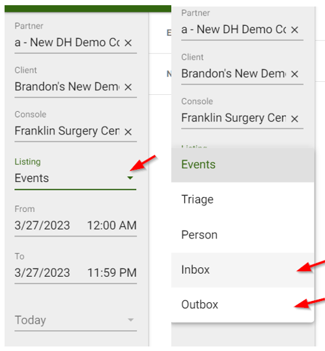Clear the Partner field in right panel
The height and width of the screenshot is (351, 325).
(294, 30)
